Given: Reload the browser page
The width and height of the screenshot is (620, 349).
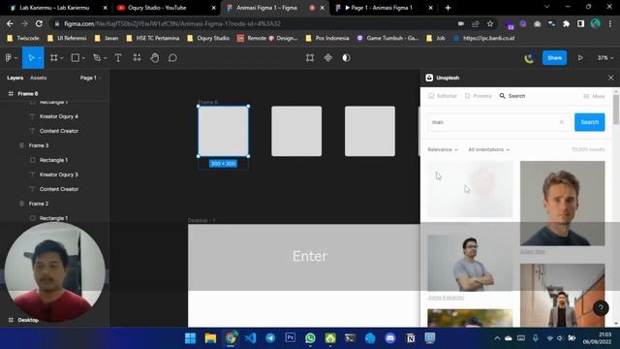Looking at the screenshot, I should tap(39, 23).
